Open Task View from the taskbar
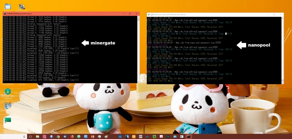 pos(30,137)
